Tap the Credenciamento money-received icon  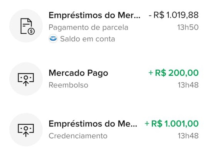click(x=26, y=130)
